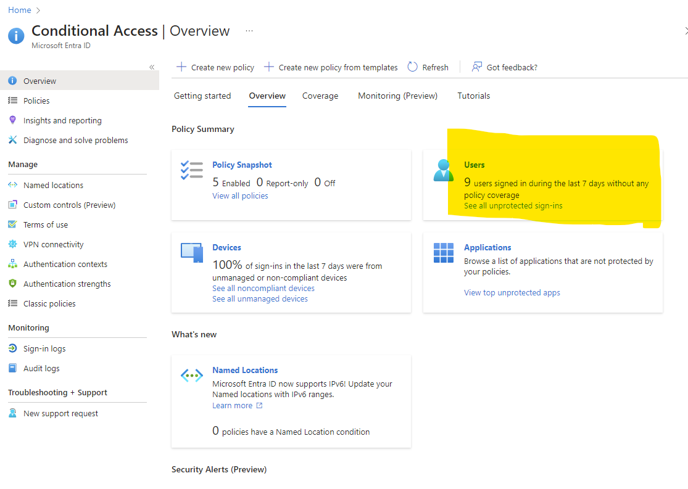Click the Custom controls (Preview) icon
The height and width of the screenshot is (489, 688).
pos(13,205)
